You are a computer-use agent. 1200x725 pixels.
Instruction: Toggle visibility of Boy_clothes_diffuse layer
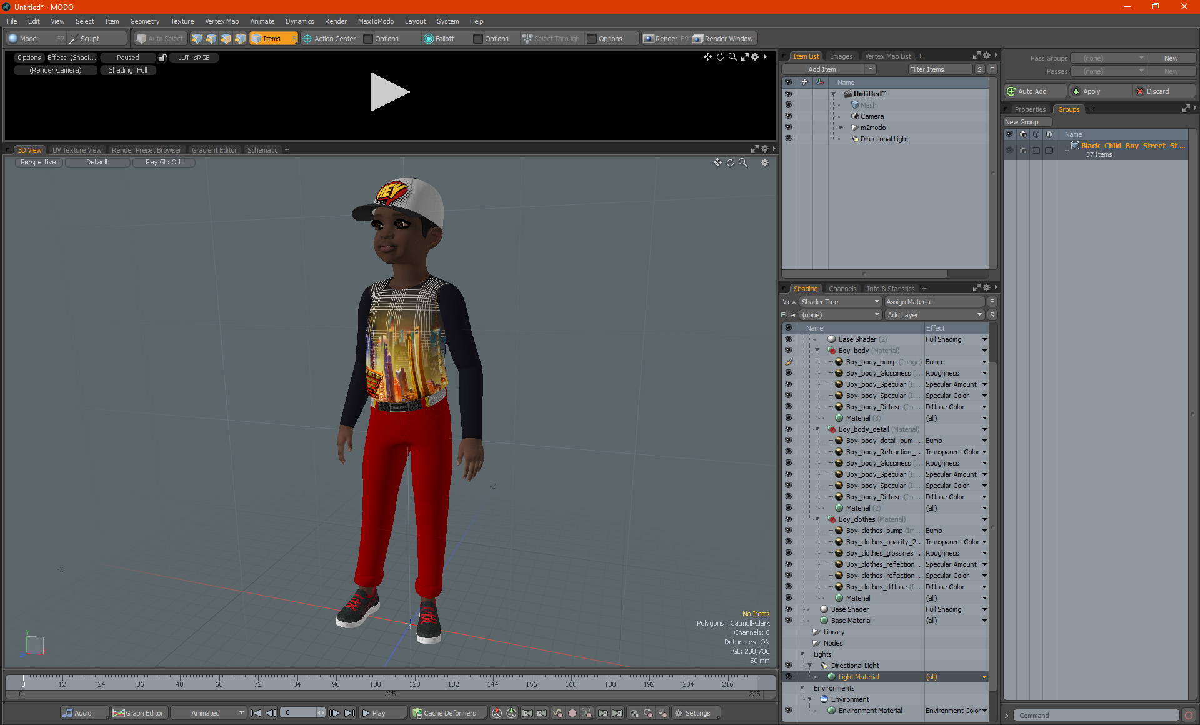tap(788, 587)
